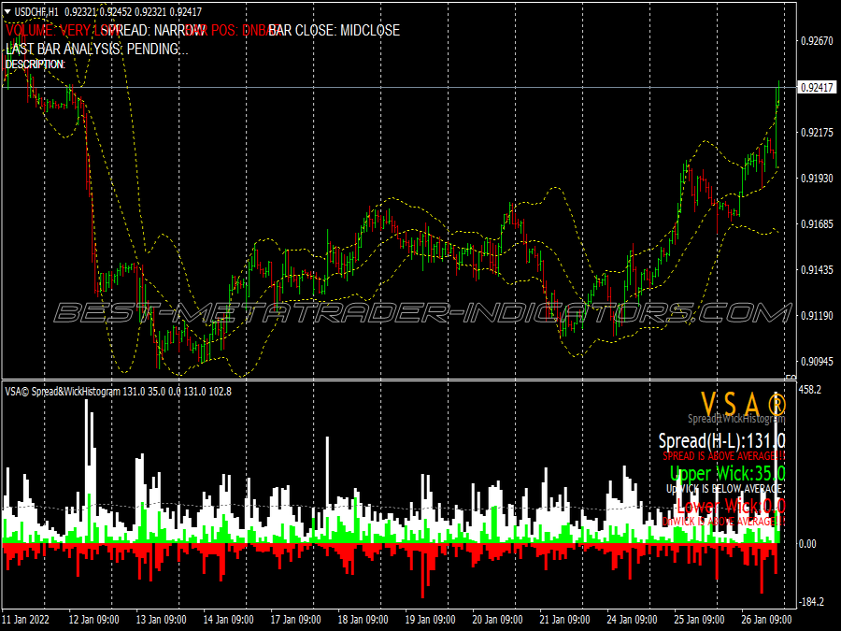This screenshot has height=631, width=841.
Task: Click the 24 Jan 09:00 time label
Action: pos(632,619)
